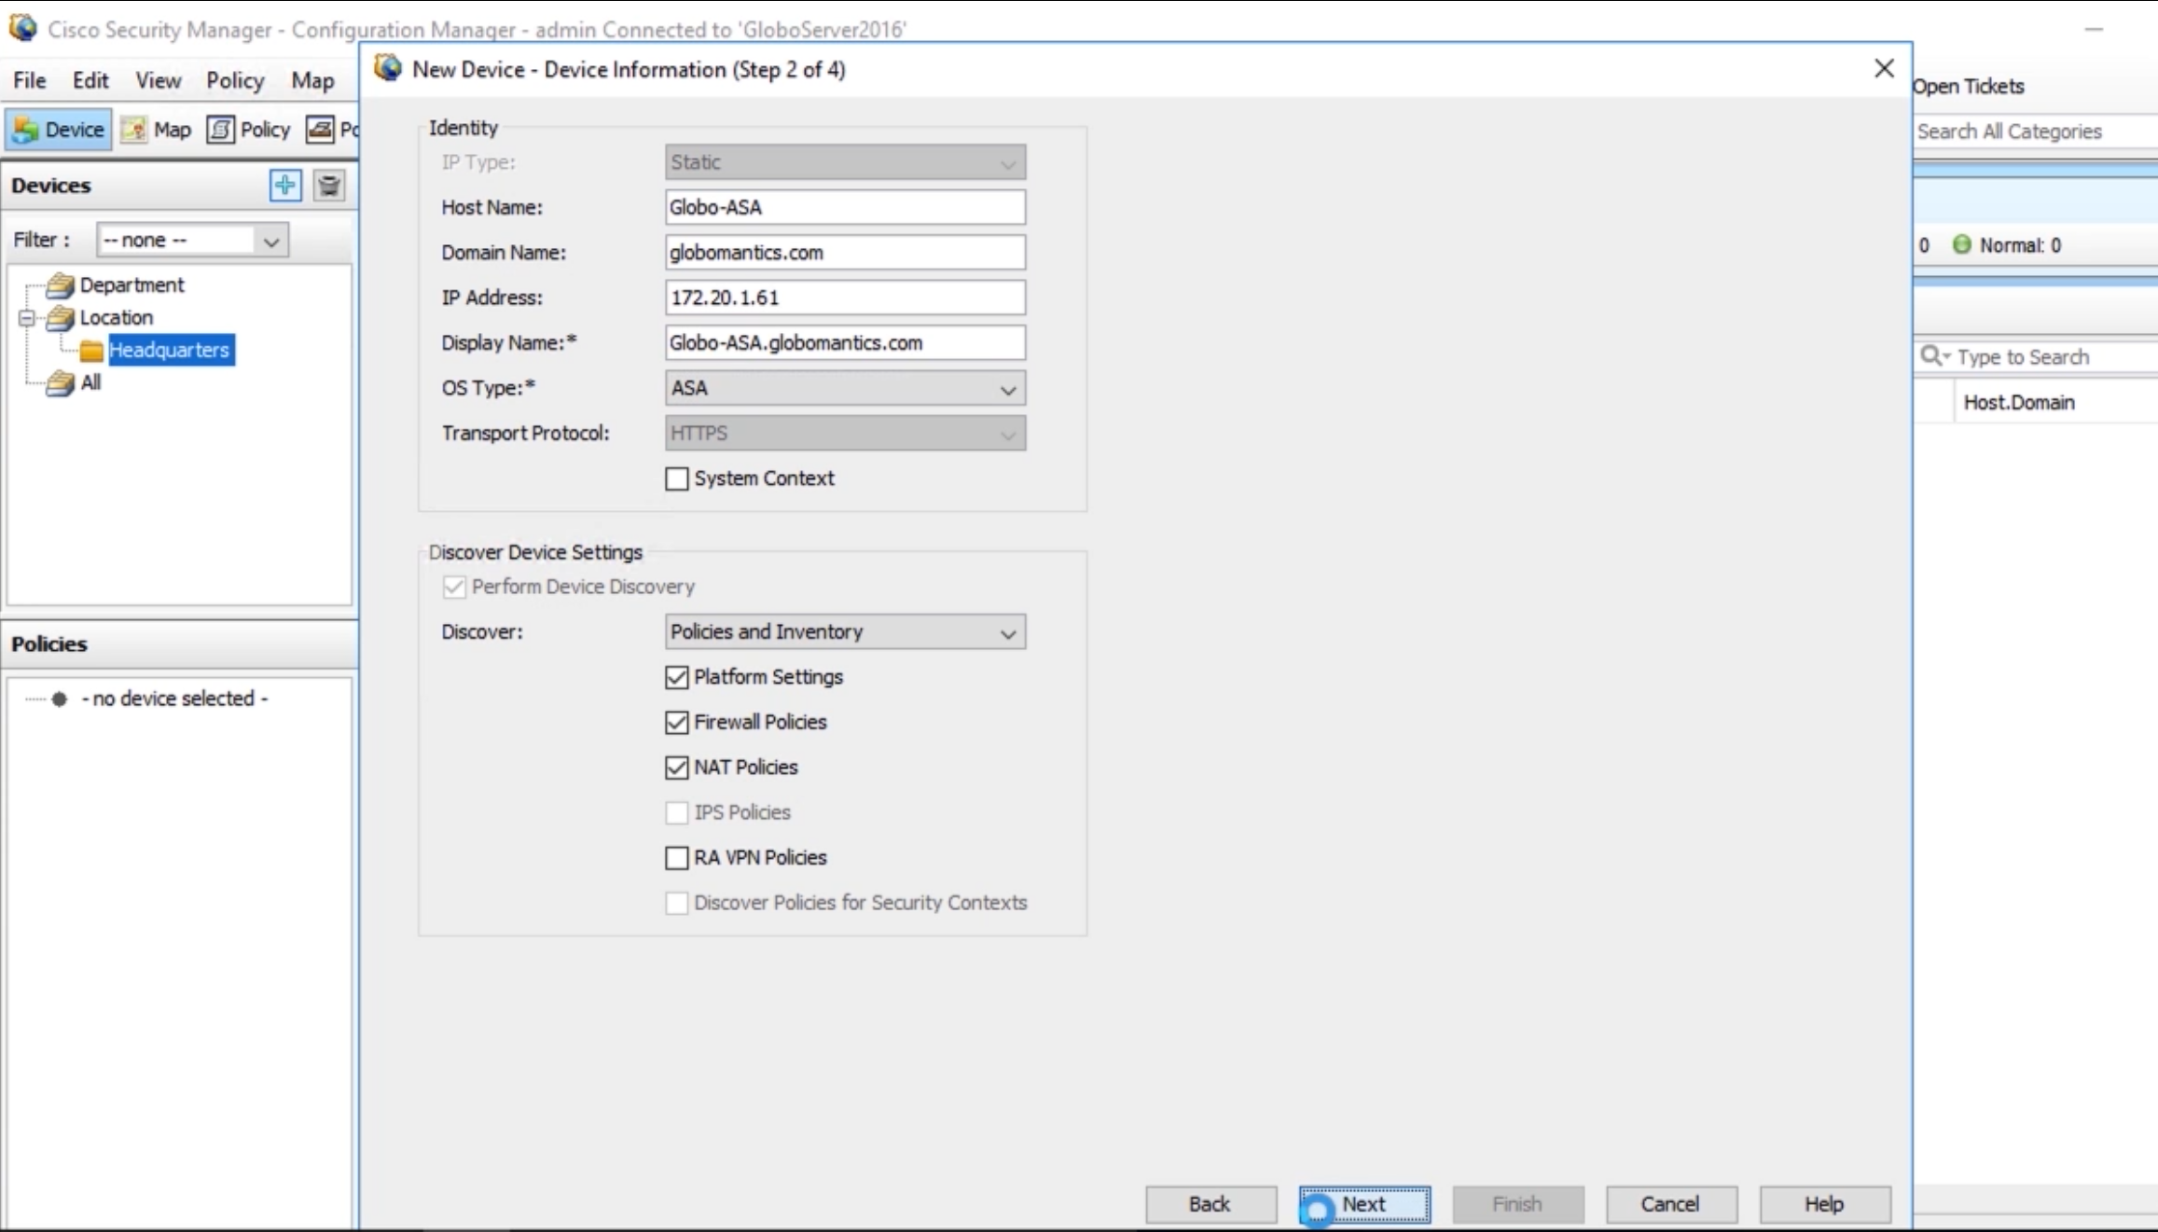Open the Policy menu

coord(235,80)
